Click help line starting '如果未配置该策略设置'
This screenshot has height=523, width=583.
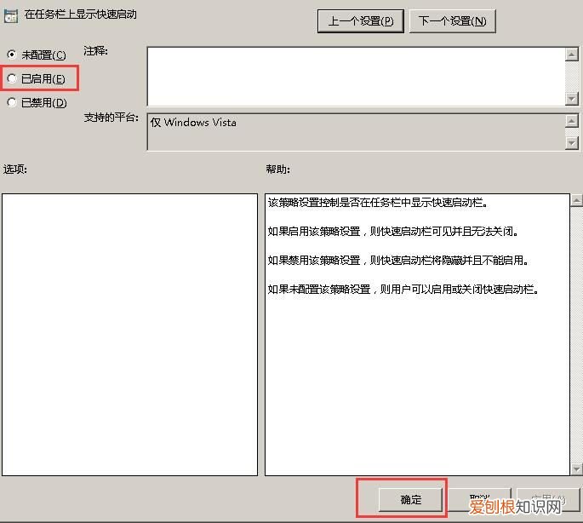point(403,290)
